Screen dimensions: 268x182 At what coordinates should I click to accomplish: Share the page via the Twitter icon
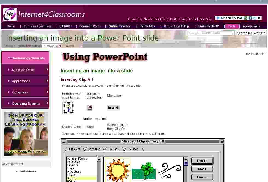click(x=255, y=18)
